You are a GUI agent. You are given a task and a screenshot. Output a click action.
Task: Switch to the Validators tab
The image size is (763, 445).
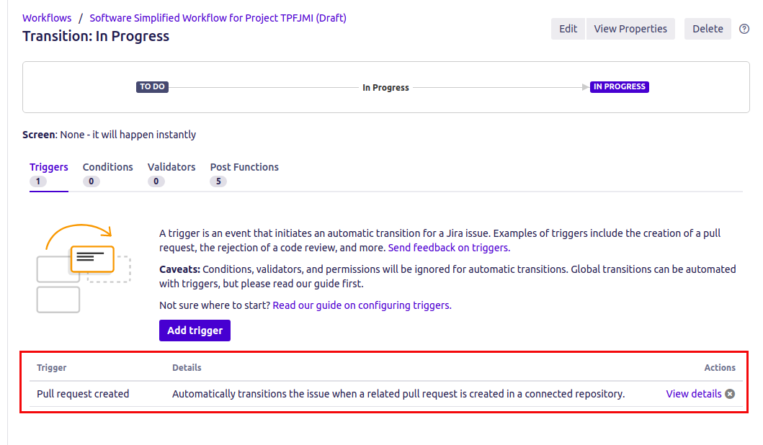(171, 174)
